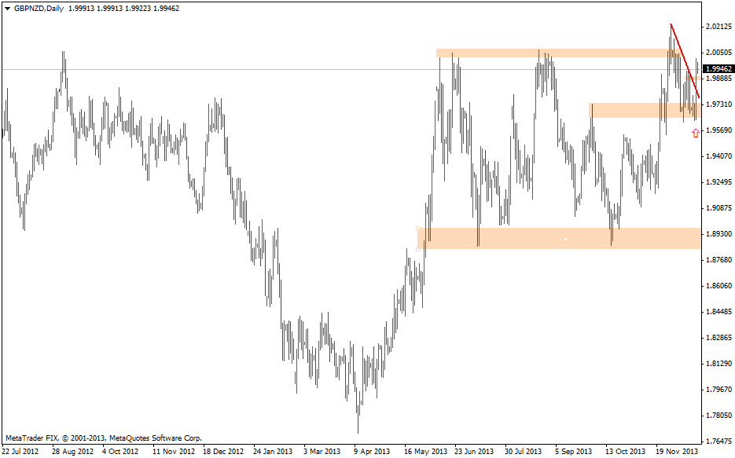Click the gray horizontal current price line
The height and width of the screenshot is (458, 735).
click(236, 69)
